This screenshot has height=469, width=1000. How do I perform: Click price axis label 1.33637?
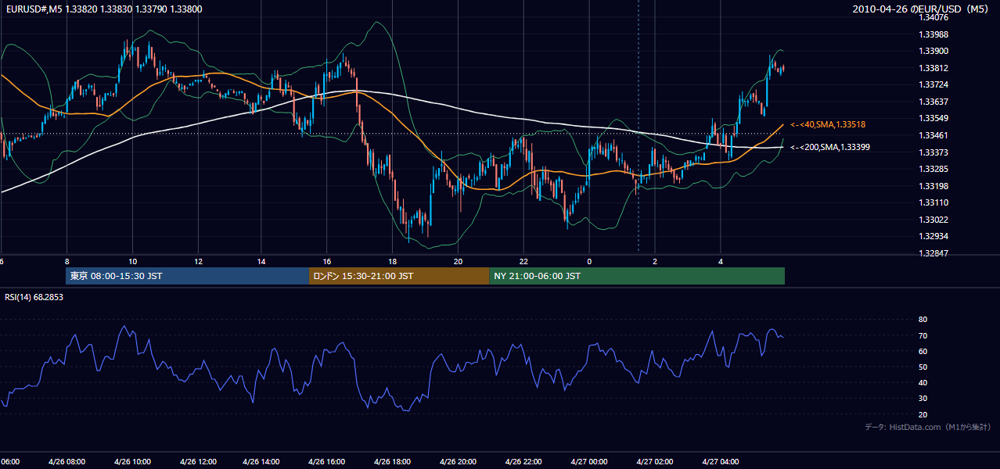pos(934,102)
